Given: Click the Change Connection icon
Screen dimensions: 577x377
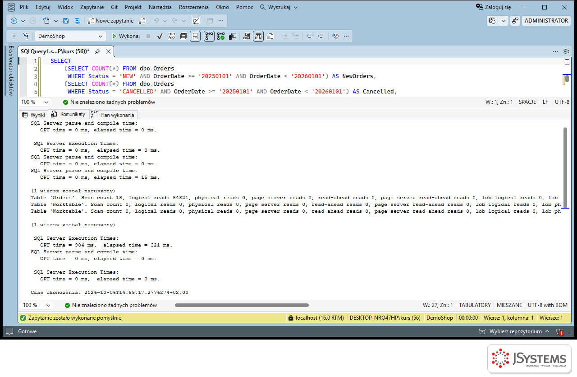Looking at the screenshot, I should [x=26, y=36].
